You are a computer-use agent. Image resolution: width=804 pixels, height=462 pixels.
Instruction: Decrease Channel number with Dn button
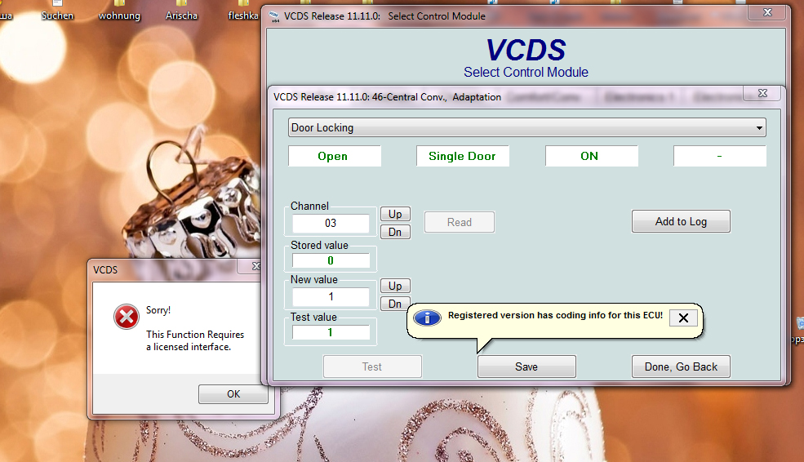(395, 232)
